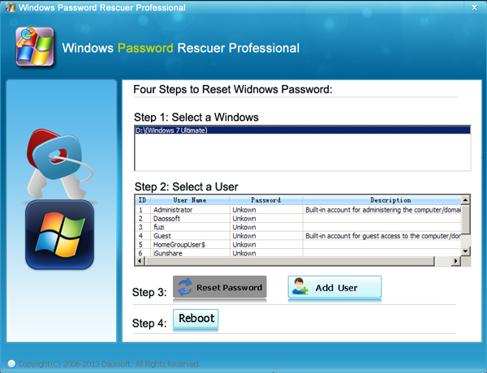Click the Administrator account description text

tap(383, 210)
